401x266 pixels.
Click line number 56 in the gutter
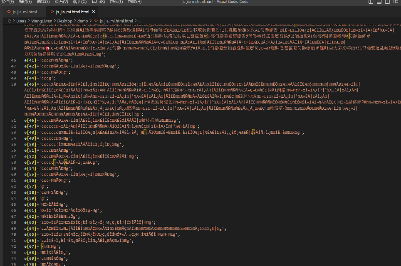(14, 150)
